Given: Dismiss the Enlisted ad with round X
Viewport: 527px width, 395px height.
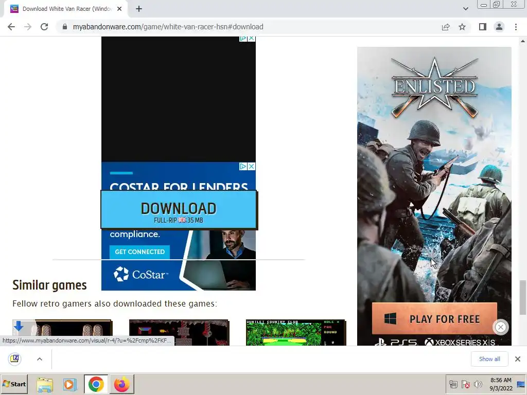Looking at the screenshot, I should [500, 327].
